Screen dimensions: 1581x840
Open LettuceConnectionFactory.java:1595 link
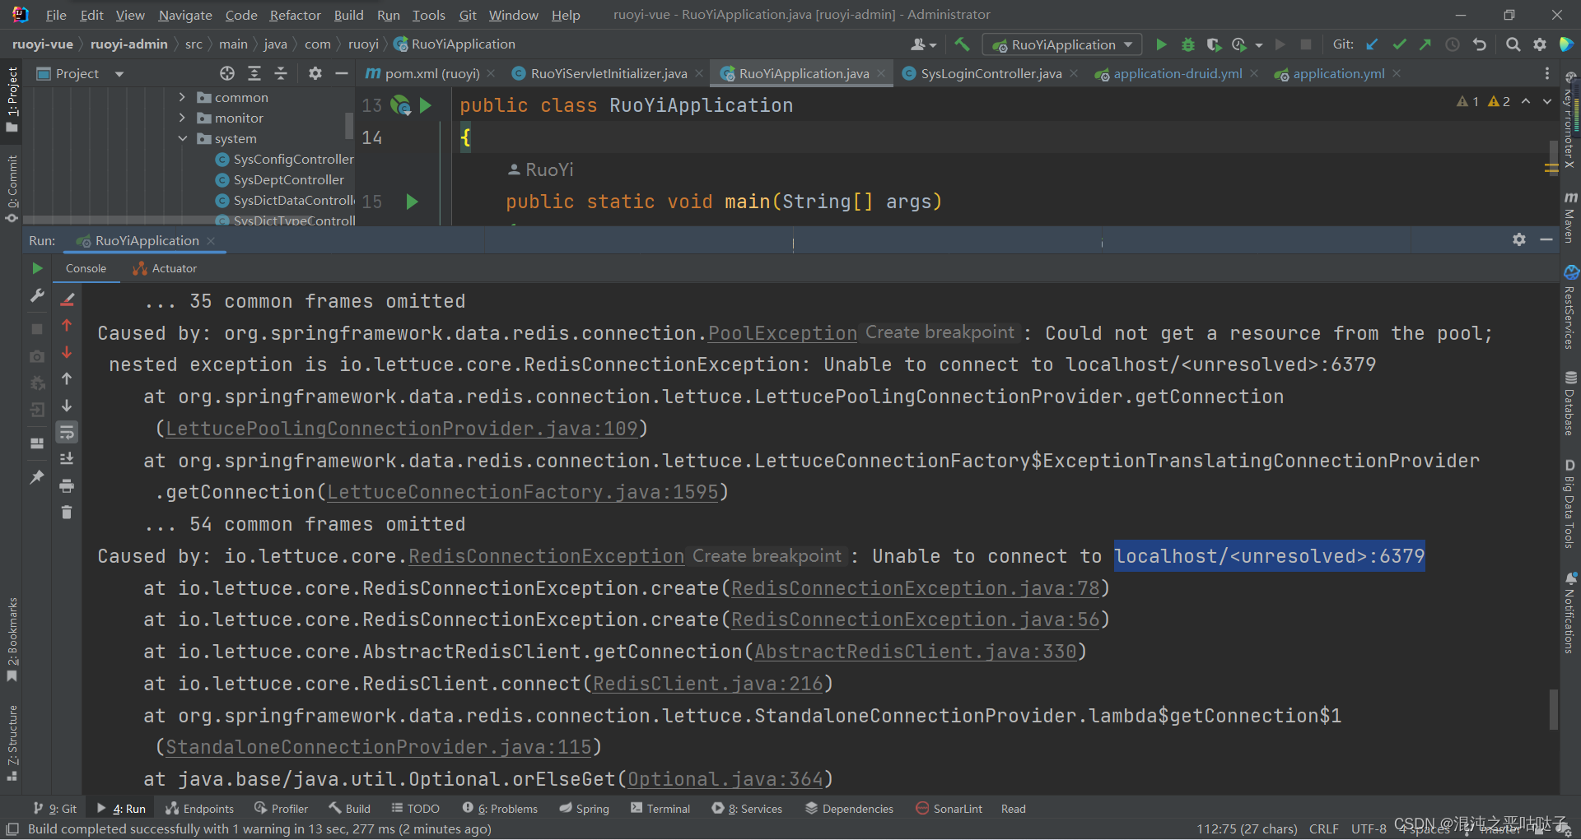(x=523, y=492)
